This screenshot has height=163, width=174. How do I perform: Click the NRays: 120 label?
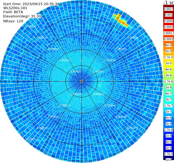click(13, 21)
